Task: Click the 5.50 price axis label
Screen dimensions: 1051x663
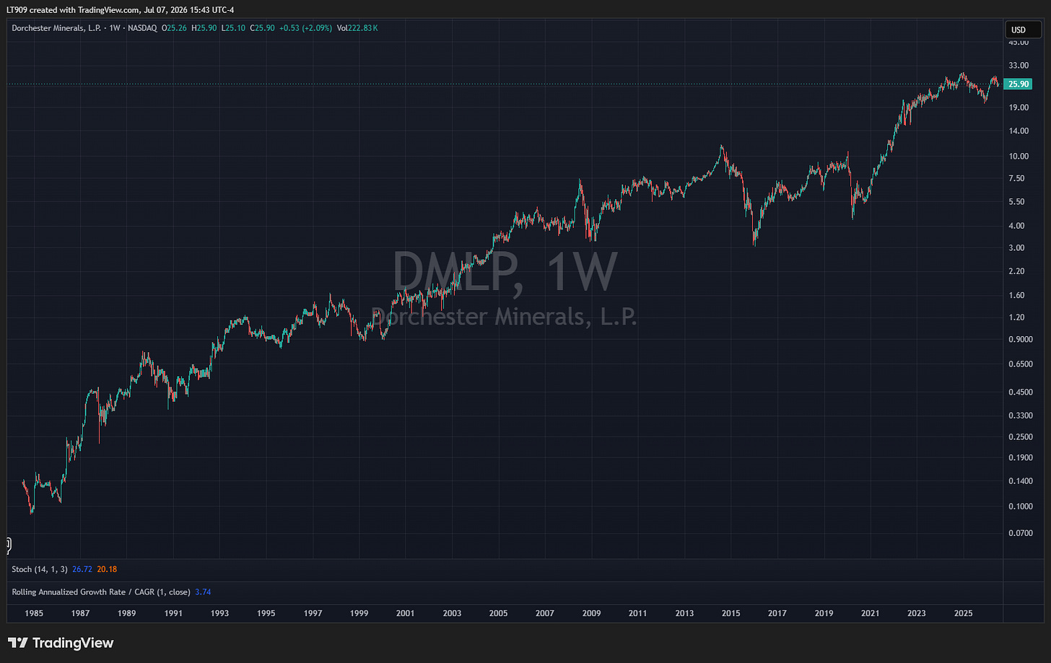Action: (1016, 202)
